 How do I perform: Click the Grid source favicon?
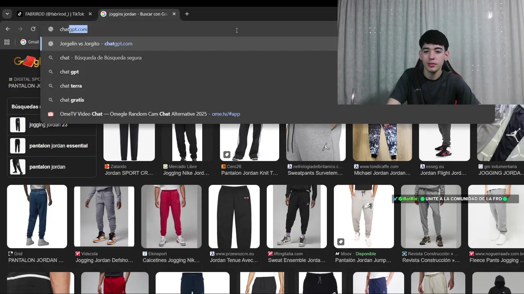pos(11,254)
